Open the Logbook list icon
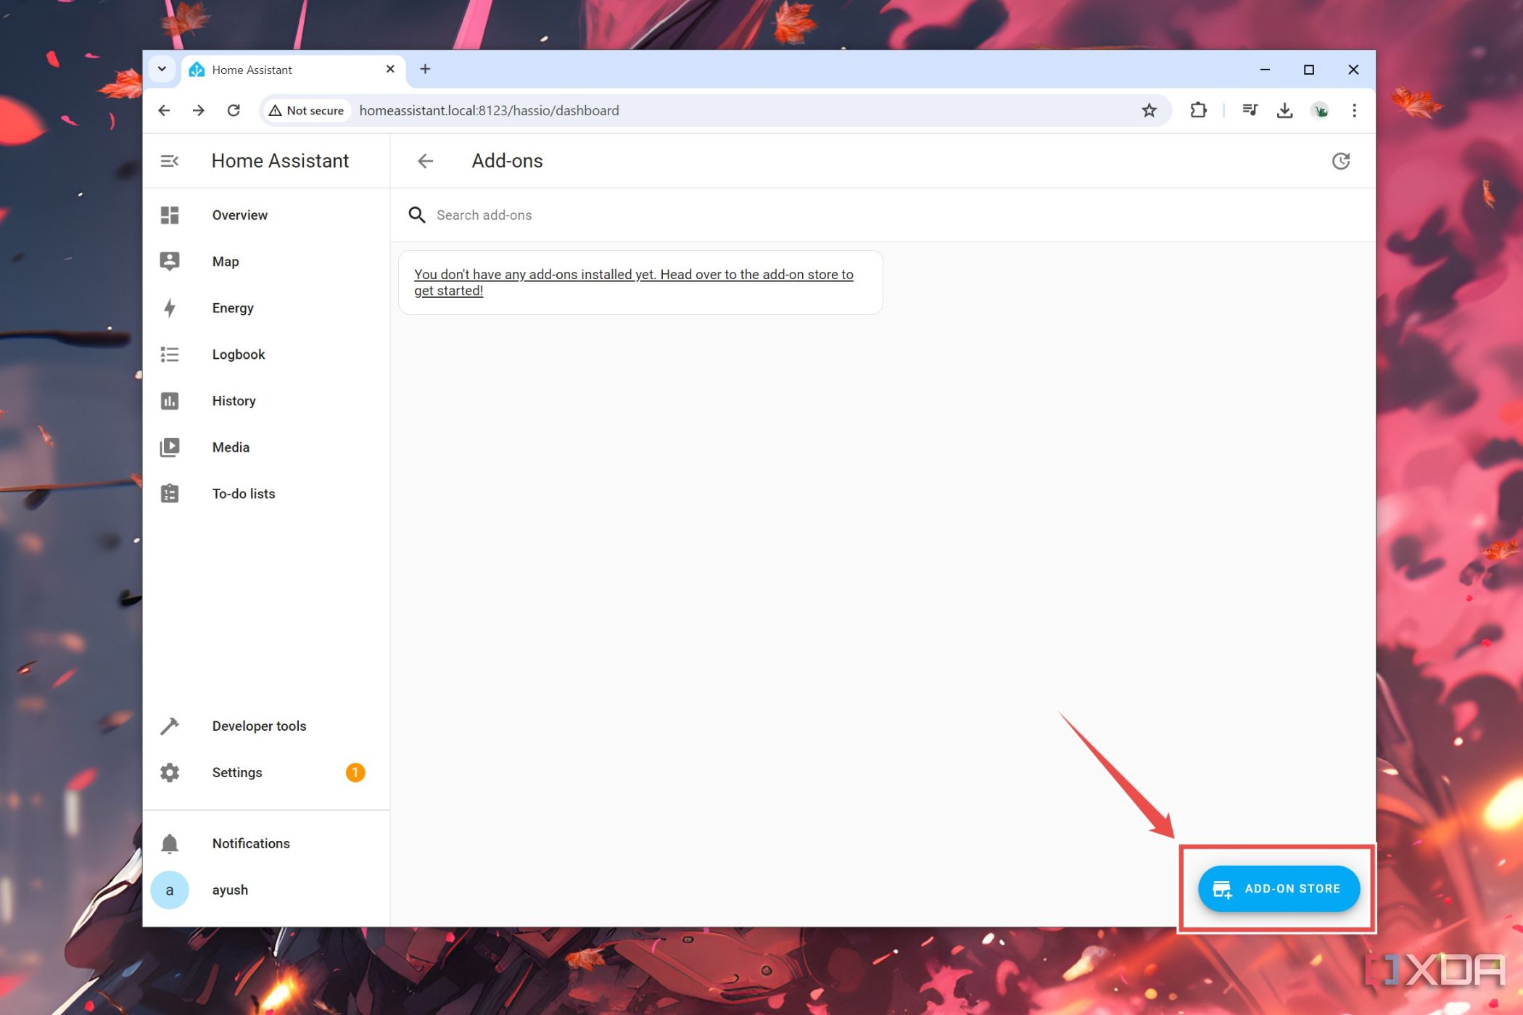The width and height of the screenshot is (1523, 1015). pos(170,355)
